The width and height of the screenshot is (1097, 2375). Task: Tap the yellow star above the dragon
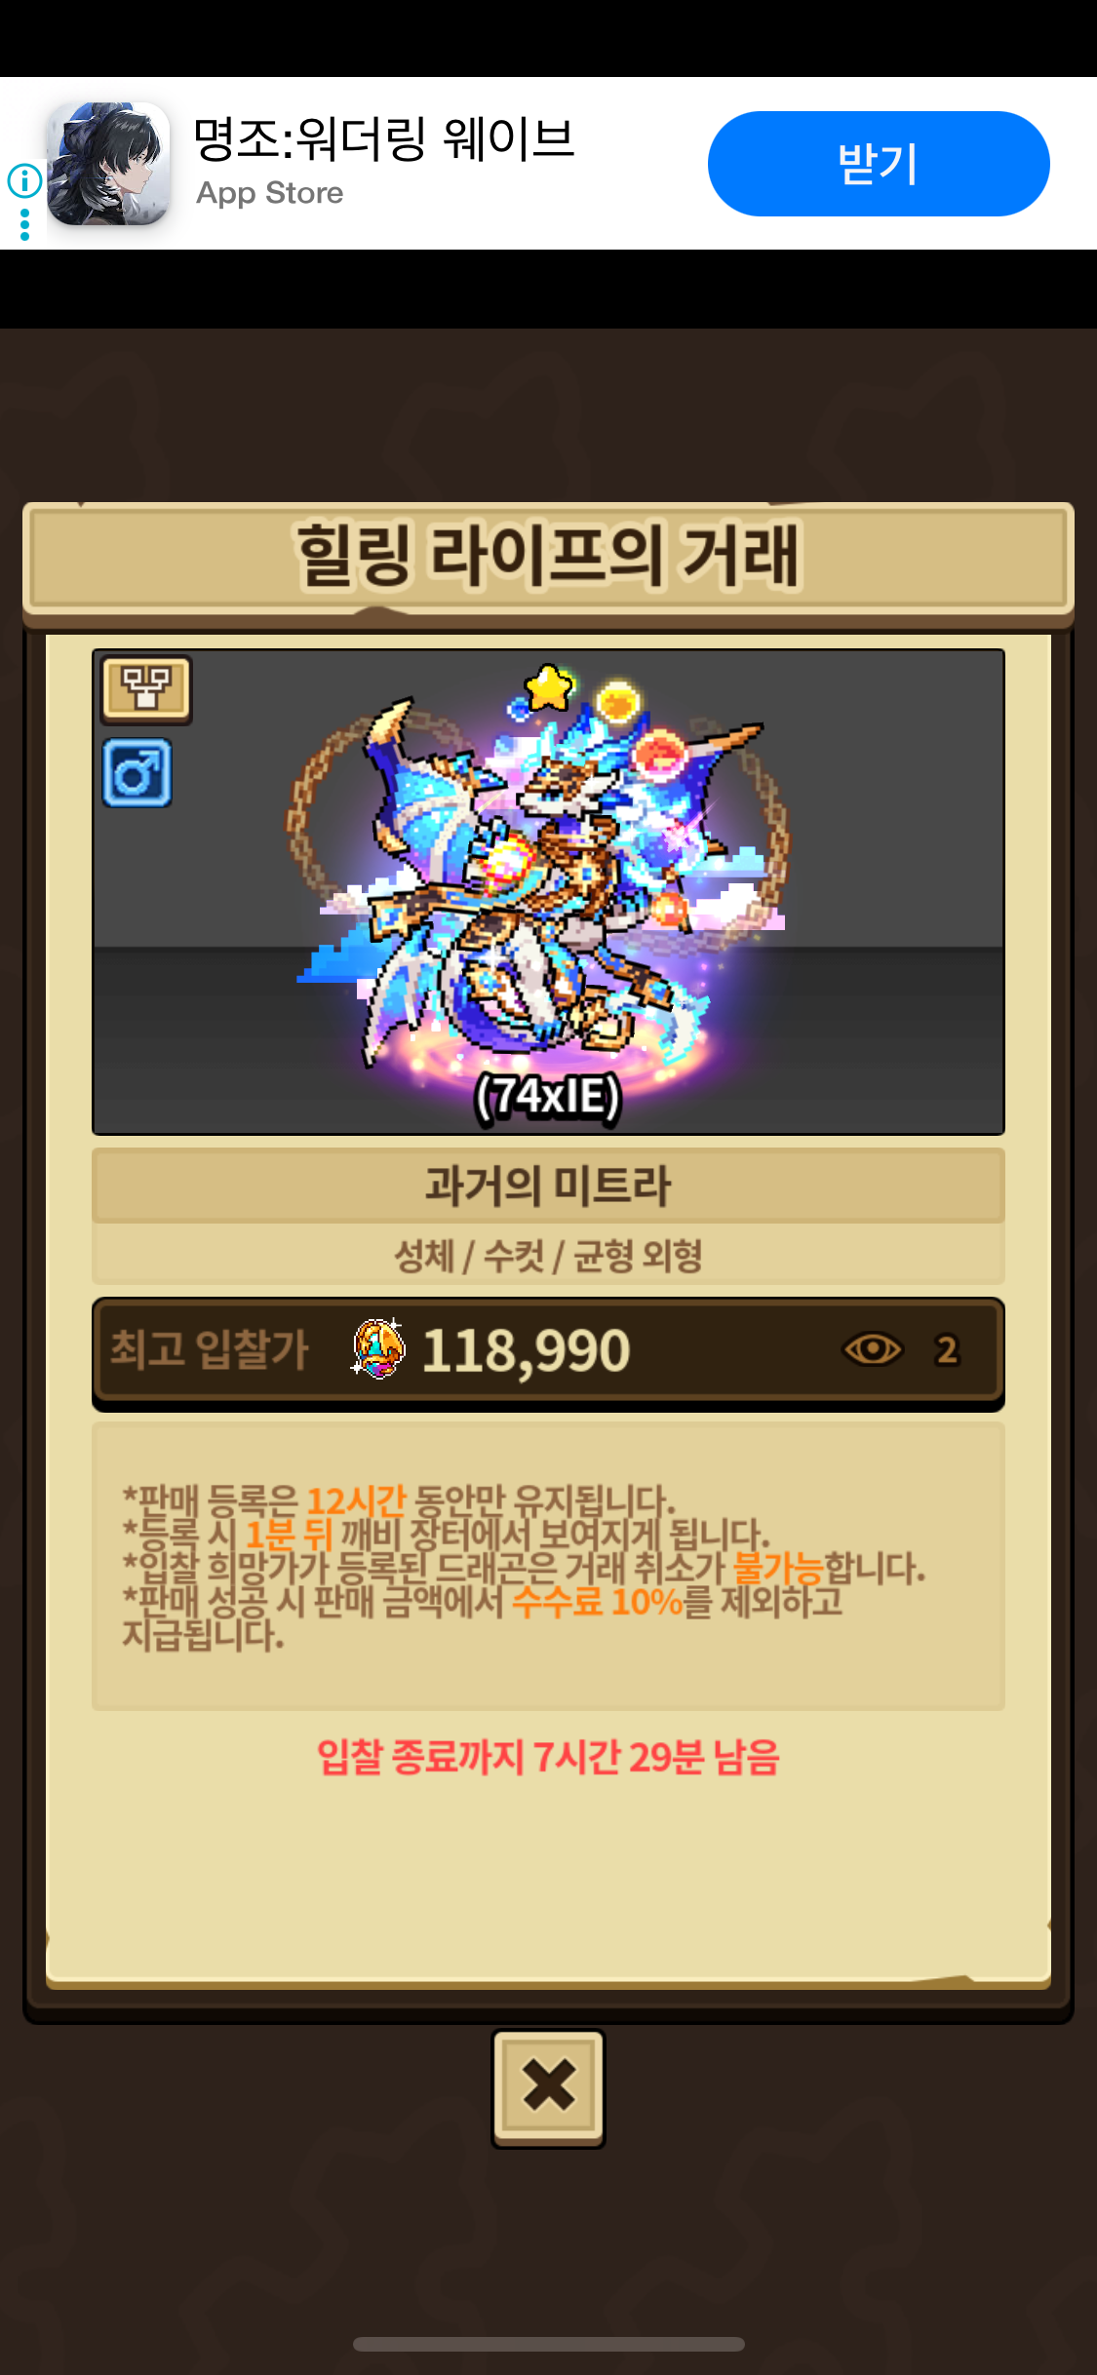tap(549, 688)
